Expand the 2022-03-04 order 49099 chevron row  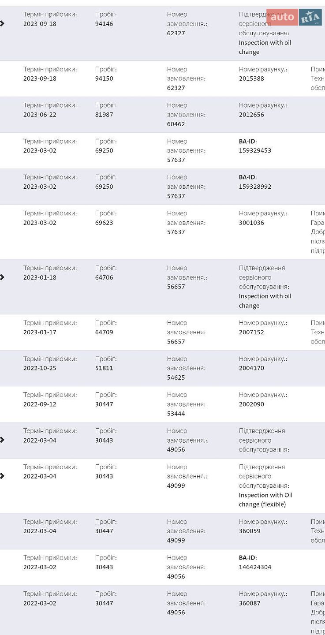(2, 476)
